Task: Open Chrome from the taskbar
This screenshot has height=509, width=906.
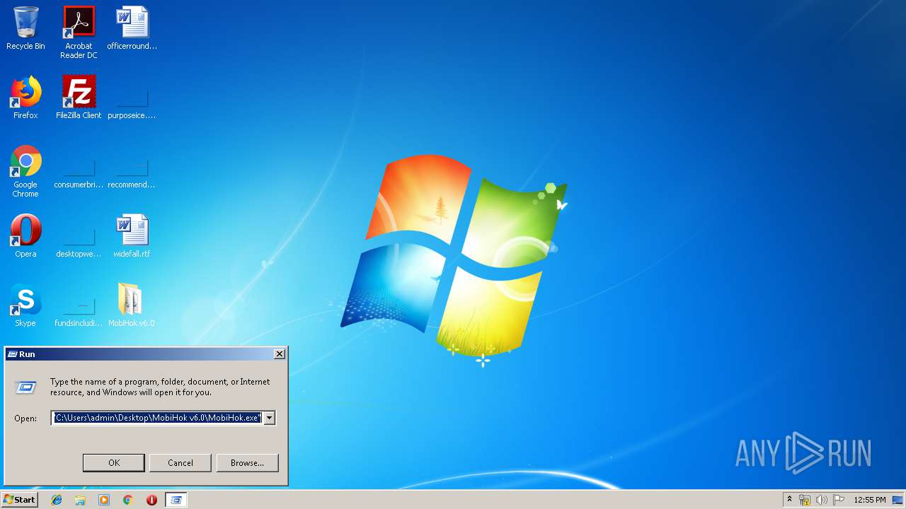Action: tap(127, 500)
